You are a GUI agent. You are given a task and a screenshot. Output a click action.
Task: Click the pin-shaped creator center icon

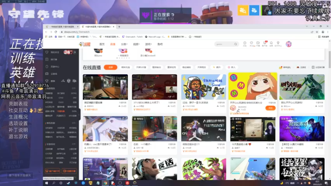tap(278, 44)
